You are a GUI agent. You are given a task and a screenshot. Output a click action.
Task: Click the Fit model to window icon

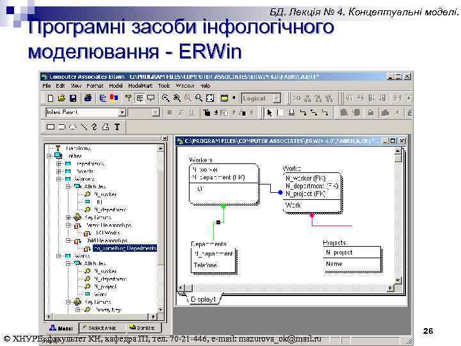point(210,98)
